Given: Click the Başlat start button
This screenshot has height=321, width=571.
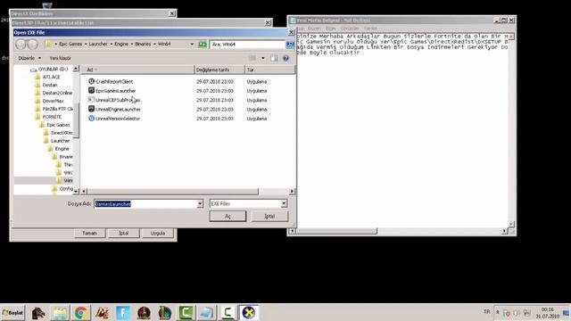Looking at the screenshot, I should 12,313.
